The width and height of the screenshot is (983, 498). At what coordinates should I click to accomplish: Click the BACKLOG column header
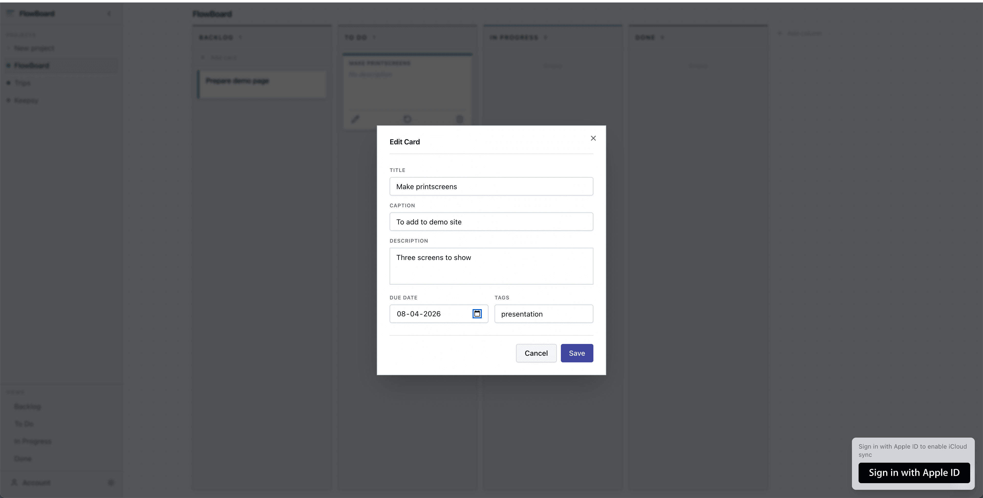click(x=216, y=37)
